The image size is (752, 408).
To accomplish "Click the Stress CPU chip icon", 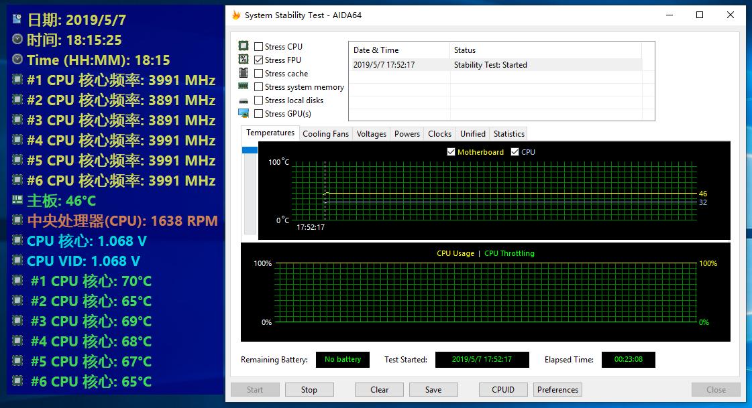I will [244, 46].
